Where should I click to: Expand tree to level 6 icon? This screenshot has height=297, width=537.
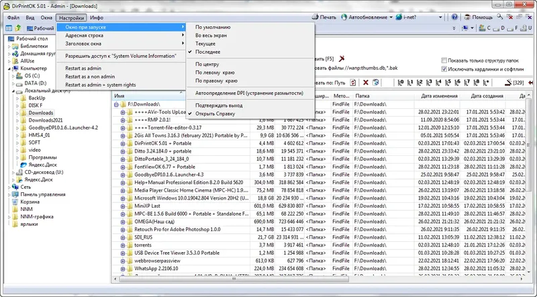(x=458, y=83)
